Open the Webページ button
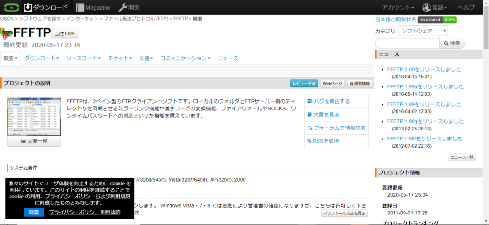The height and width of the screenshot is (225, 489). pos(332,83)
